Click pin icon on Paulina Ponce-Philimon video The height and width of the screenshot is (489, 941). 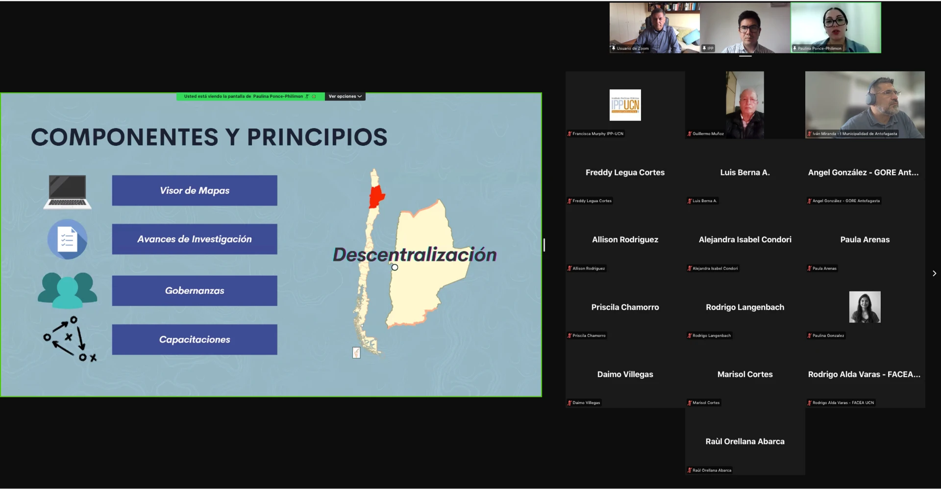pos(795,48)
